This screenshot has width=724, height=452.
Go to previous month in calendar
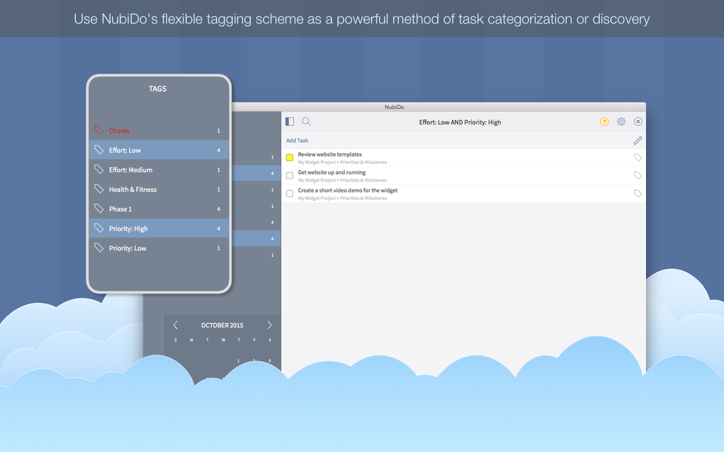coord(176,325)
